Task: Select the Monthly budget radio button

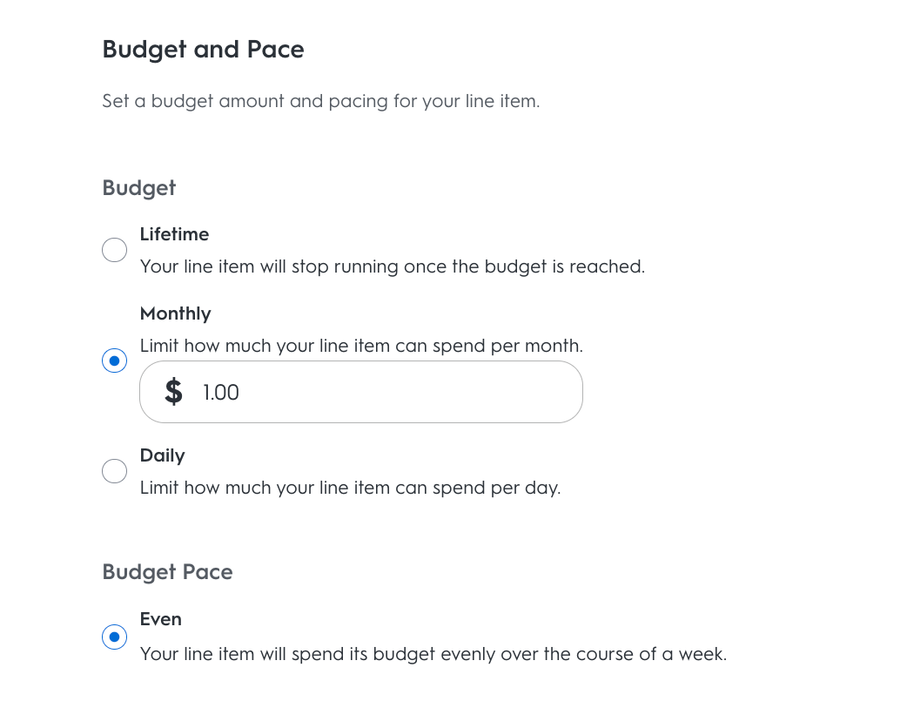Action: pos(114,361)
